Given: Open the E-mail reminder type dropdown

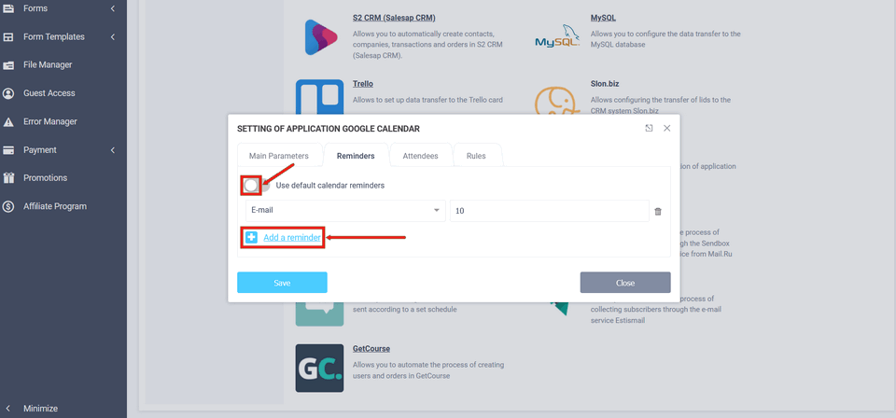Looking at the screenshot, I should 344,211.
